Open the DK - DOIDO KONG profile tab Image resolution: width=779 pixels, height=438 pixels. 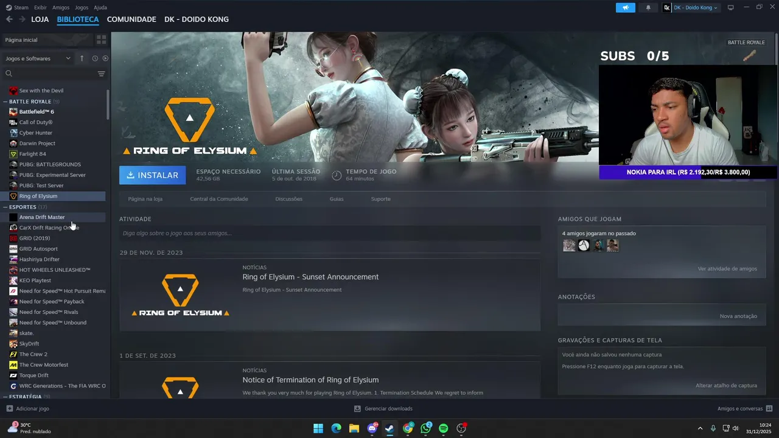[197, 19]
